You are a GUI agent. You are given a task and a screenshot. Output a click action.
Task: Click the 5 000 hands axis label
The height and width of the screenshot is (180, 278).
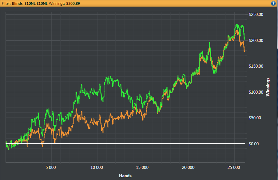click(x=51, y=168)
